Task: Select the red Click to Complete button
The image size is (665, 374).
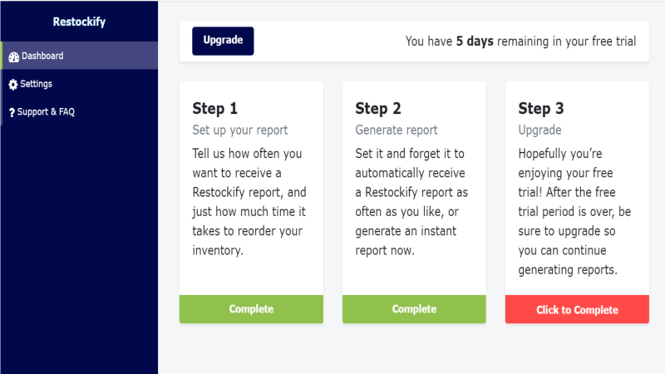Action: pyautogui.click(x=577, y=309)
